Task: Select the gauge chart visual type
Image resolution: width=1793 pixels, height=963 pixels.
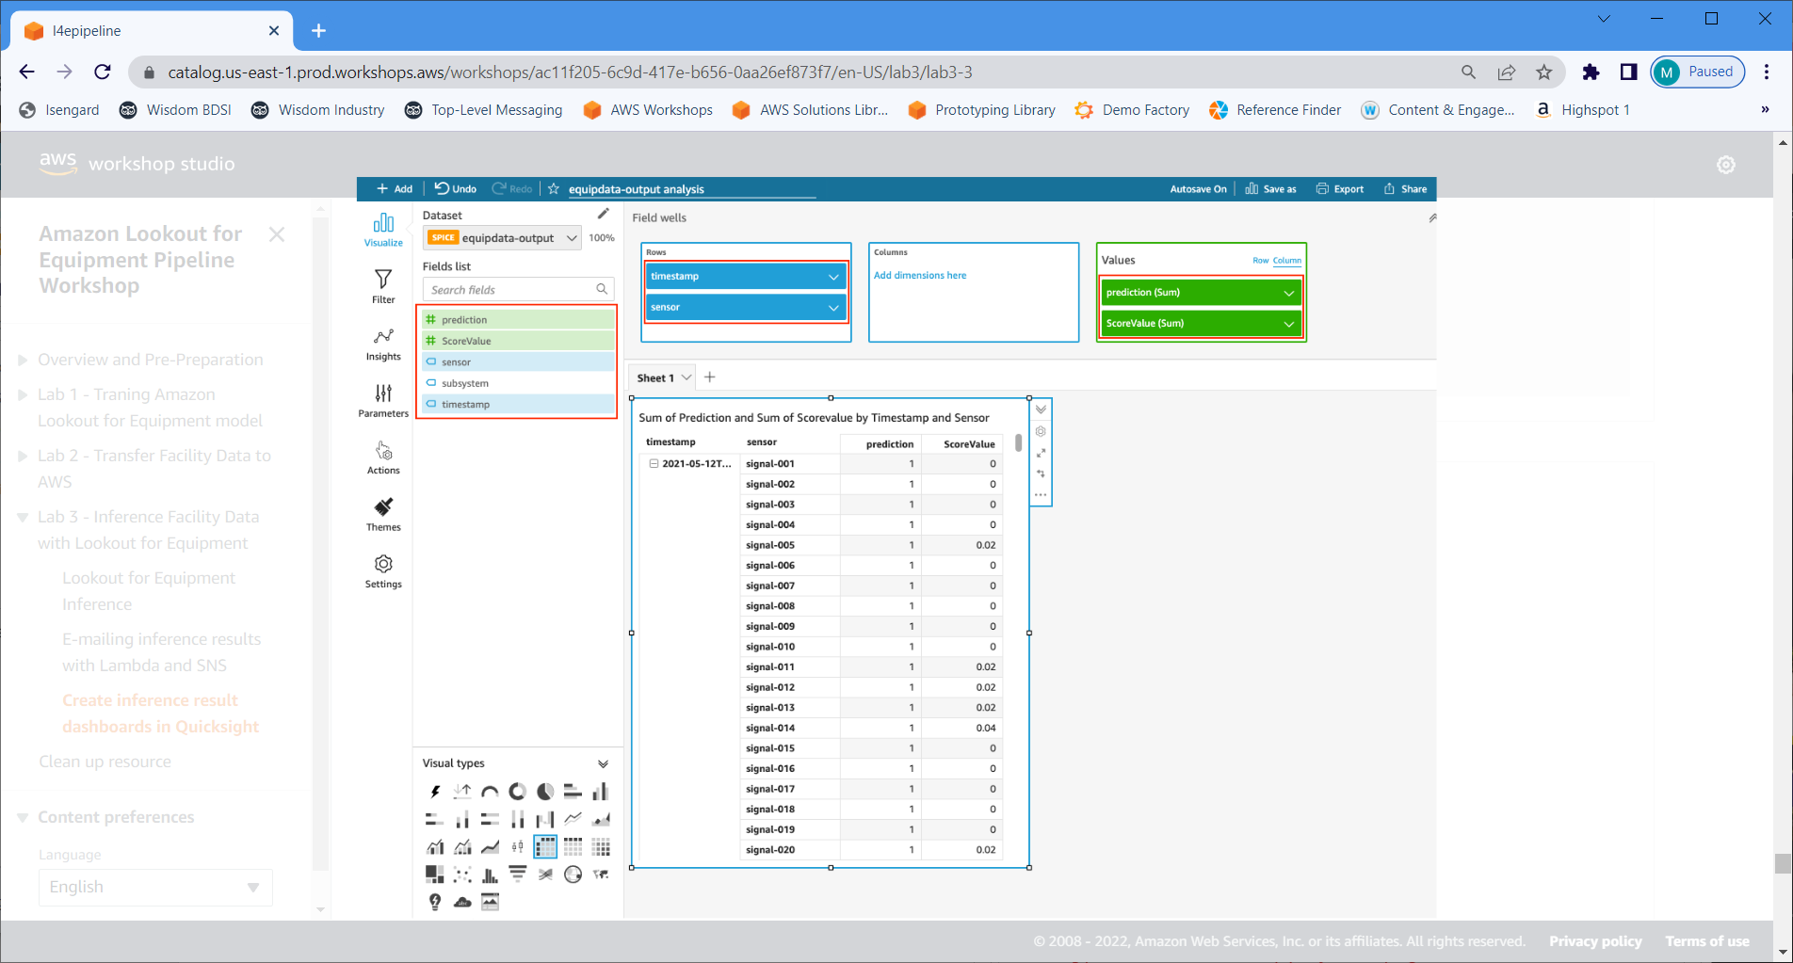Action: tap(490, 792)
